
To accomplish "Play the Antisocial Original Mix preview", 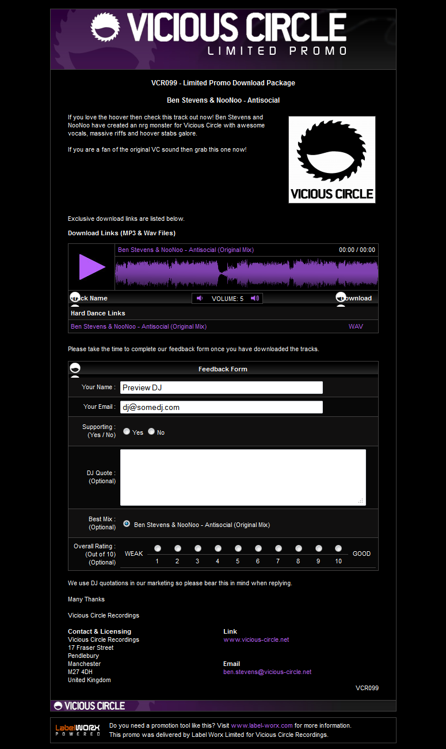I will [x=92, y=266].
